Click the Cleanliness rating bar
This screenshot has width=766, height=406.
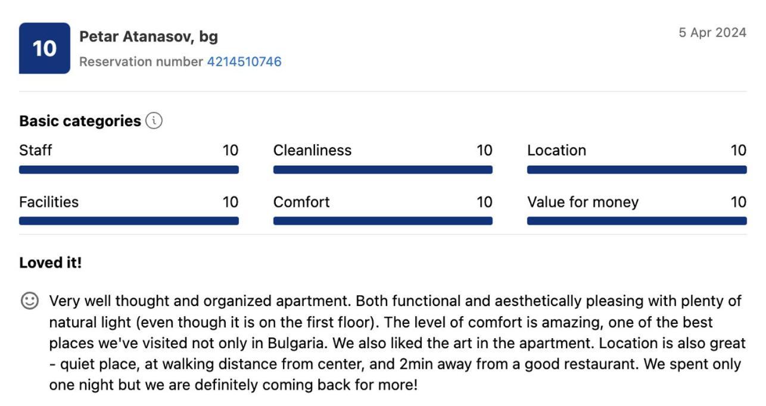(x=383, y=170)
